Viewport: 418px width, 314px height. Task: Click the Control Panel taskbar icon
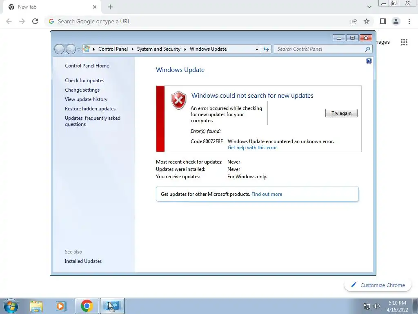(x=112, y=306)
